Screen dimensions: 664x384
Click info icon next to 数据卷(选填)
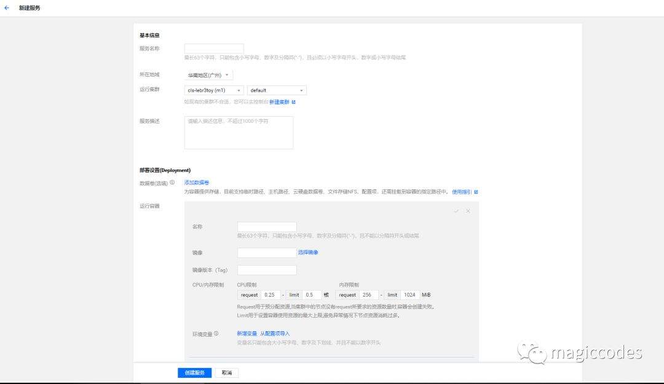172,182
